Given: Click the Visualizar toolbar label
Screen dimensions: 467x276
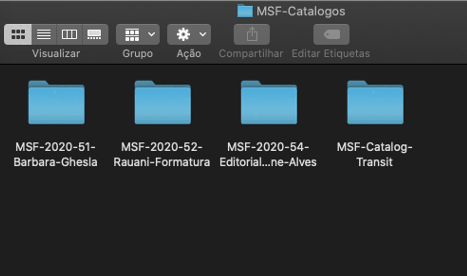Looking at the screenshot, I should (56, 54).
